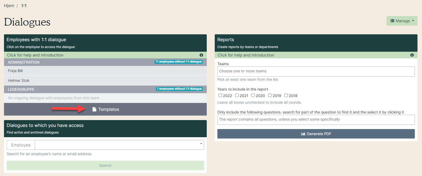Click the info icon in Employees help bar
This screenshot has height=176, width=422.
coord(201,55)
